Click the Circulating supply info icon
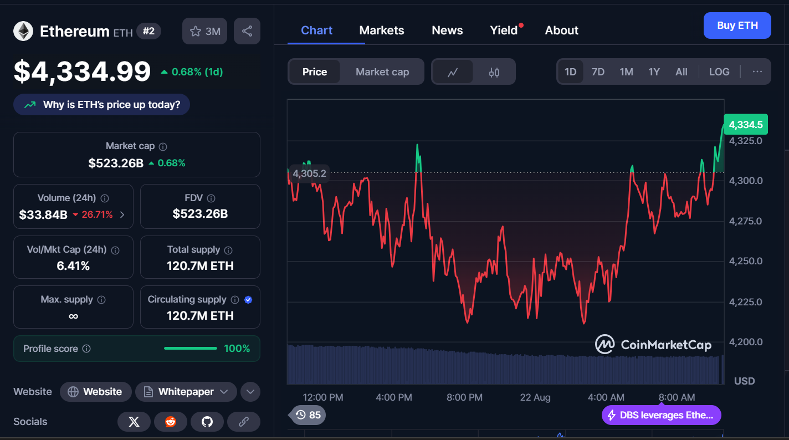Screen dimensions: 789x440 235,300
